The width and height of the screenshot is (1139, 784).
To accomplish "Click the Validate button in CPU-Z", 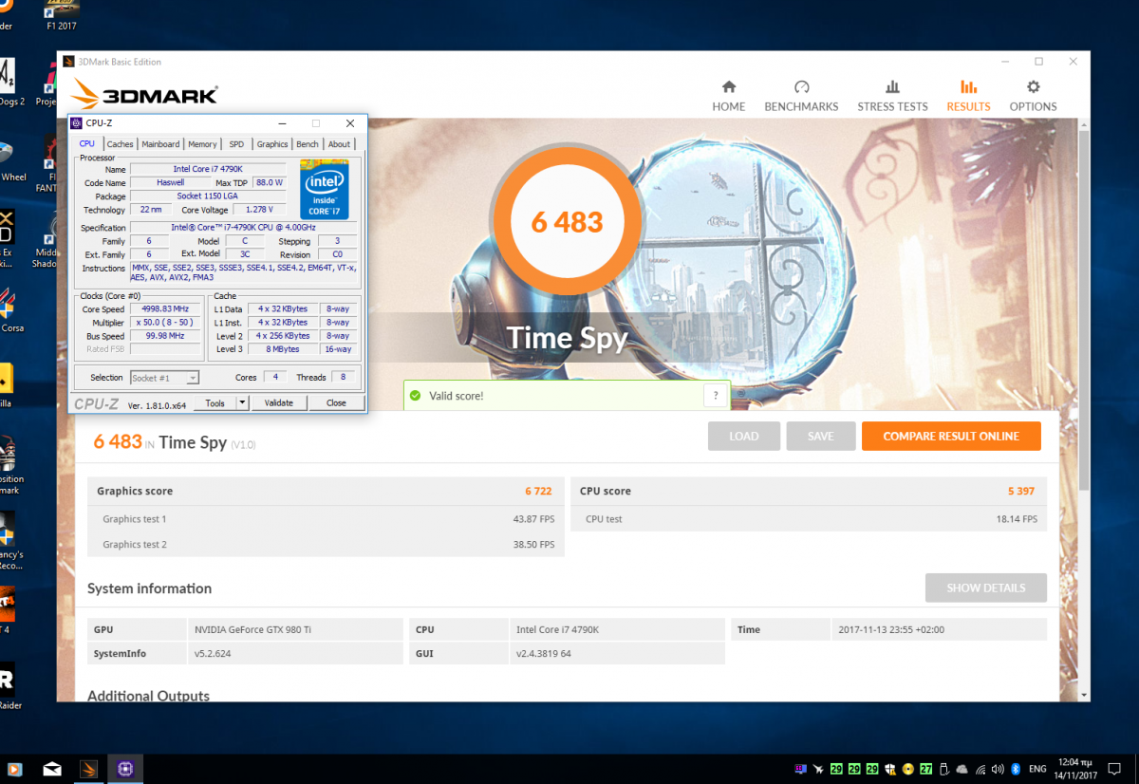I will (x=278, y=402).
